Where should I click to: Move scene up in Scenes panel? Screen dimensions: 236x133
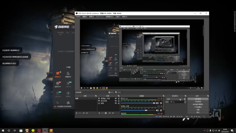click(84, 113)
